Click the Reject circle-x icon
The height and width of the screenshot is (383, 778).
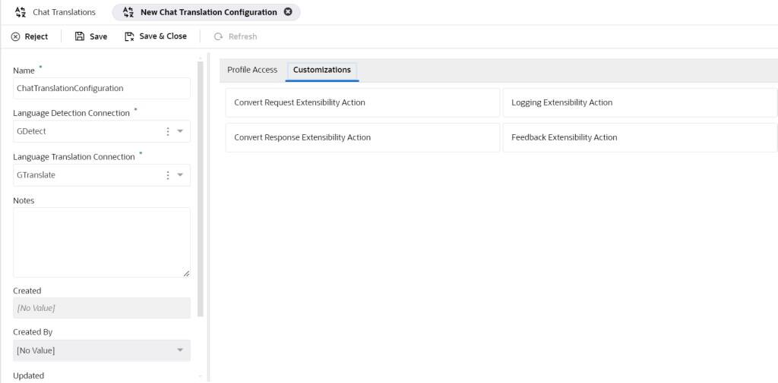click(15, 36)
